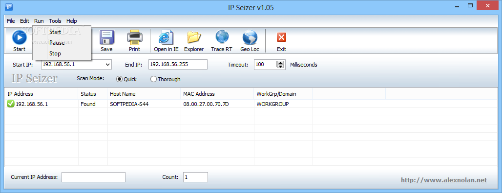
Task: Click the Save floppy disk icon
Action: 106,38
